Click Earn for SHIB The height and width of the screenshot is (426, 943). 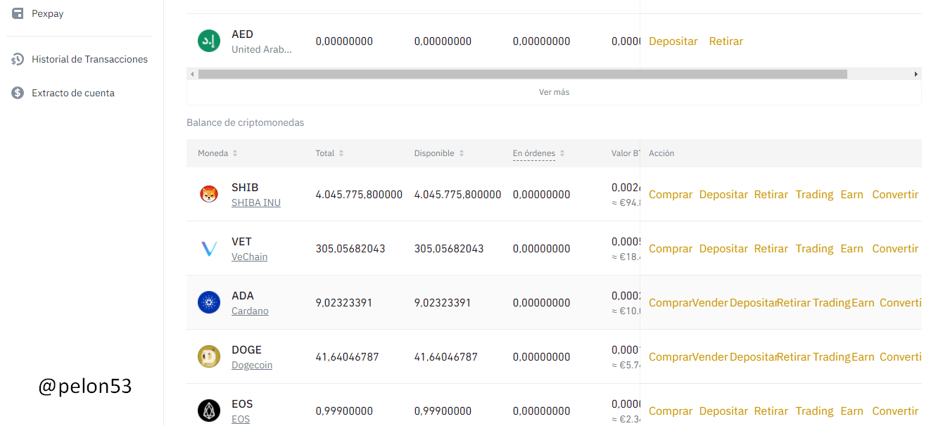(852, 195)
